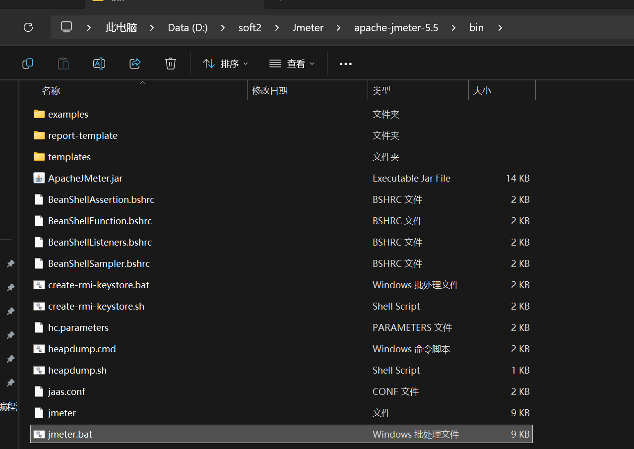Select create-rmi-keystore.bat batch icon
Screen dimensions: 634x449
coord(39,285)
